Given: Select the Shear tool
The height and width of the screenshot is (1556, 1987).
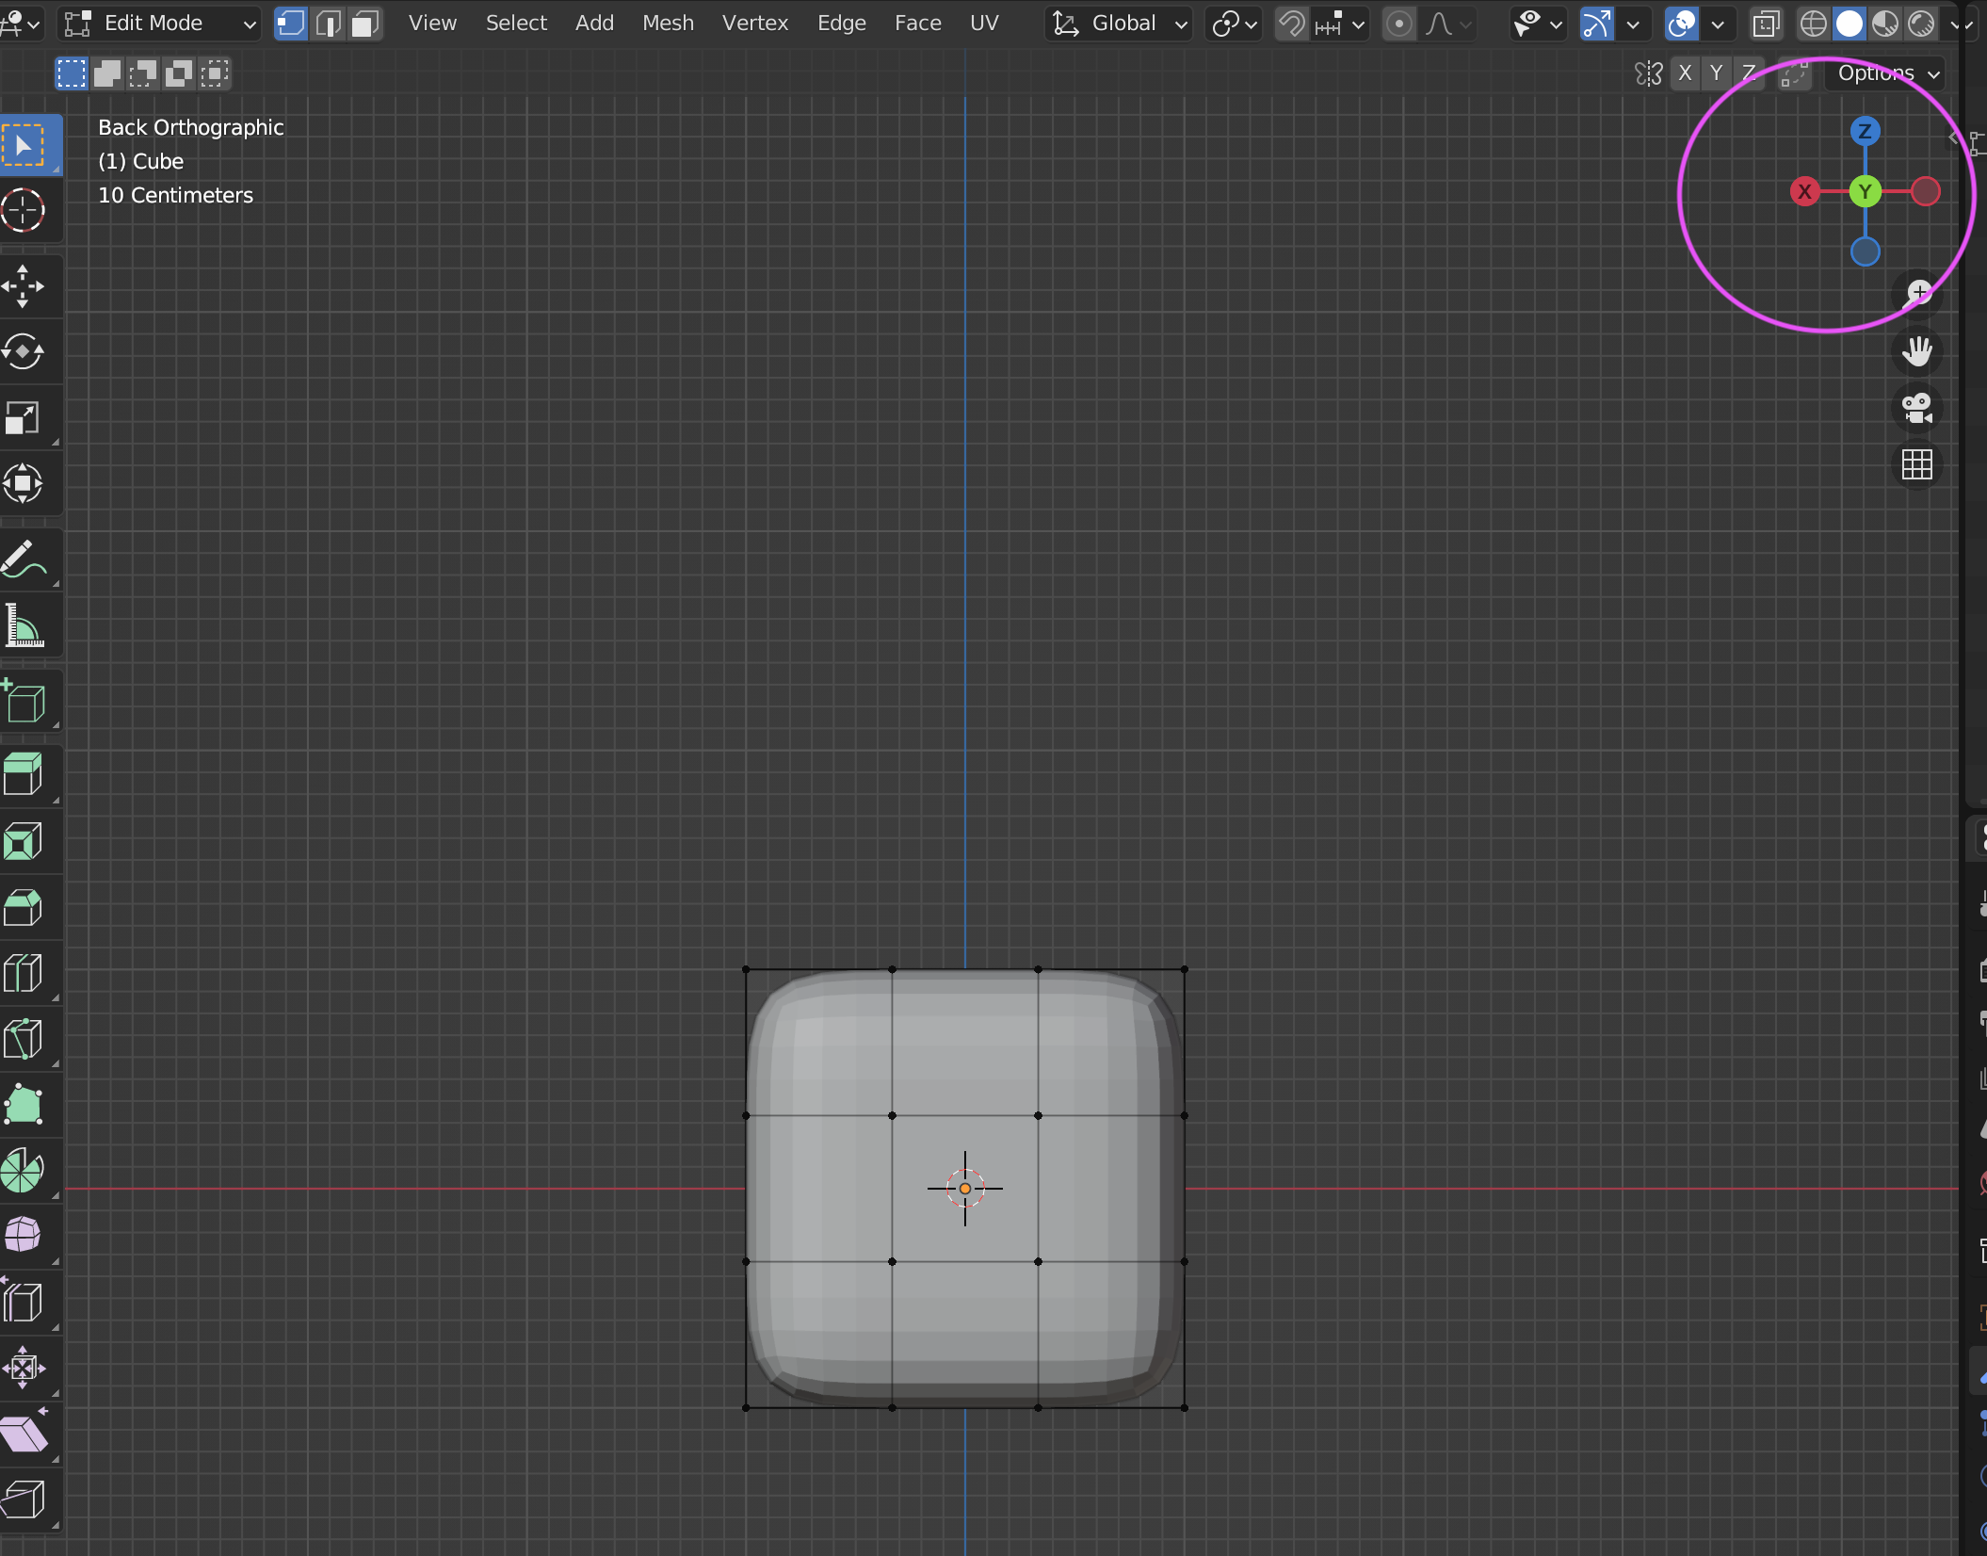Looking at the screenshot, I should [x=24, y=1434].
